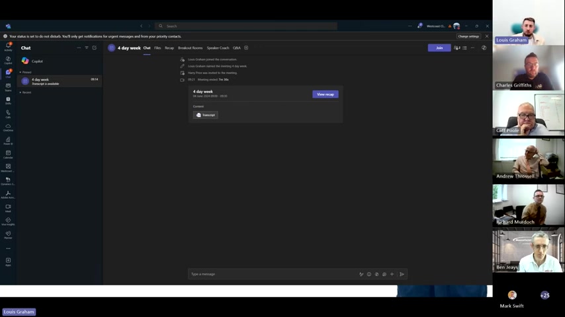
Task: Open the meeting notes list icon
Action: [x=465, y=48]
